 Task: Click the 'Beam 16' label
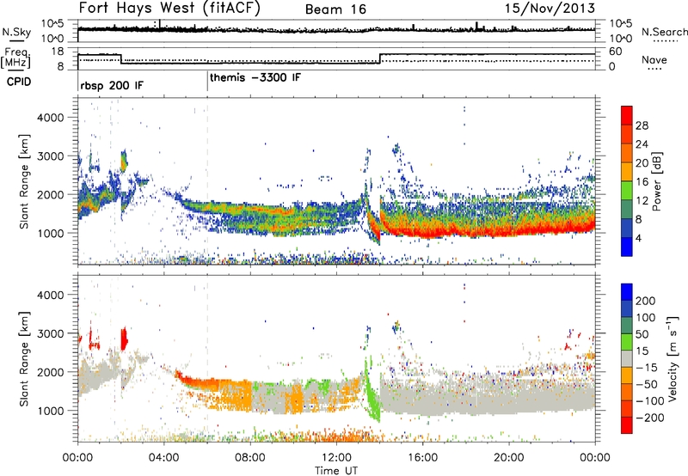pyautogui.click(x=335, y=9)
